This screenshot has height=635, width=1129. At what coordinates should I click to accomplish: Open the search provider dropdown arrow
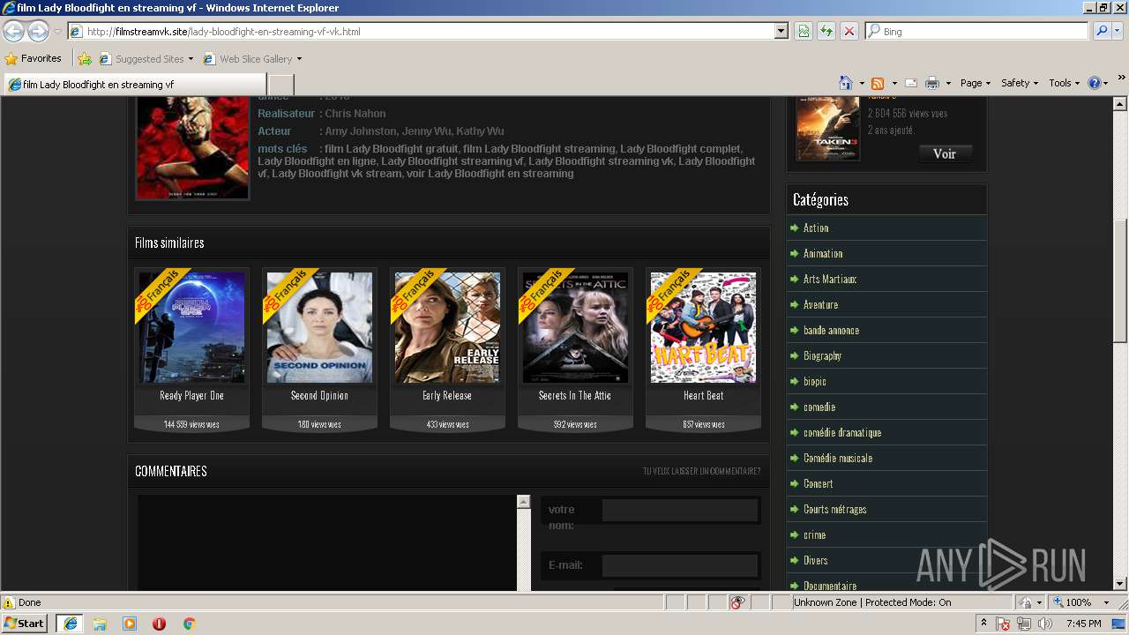click(1118, 31)
